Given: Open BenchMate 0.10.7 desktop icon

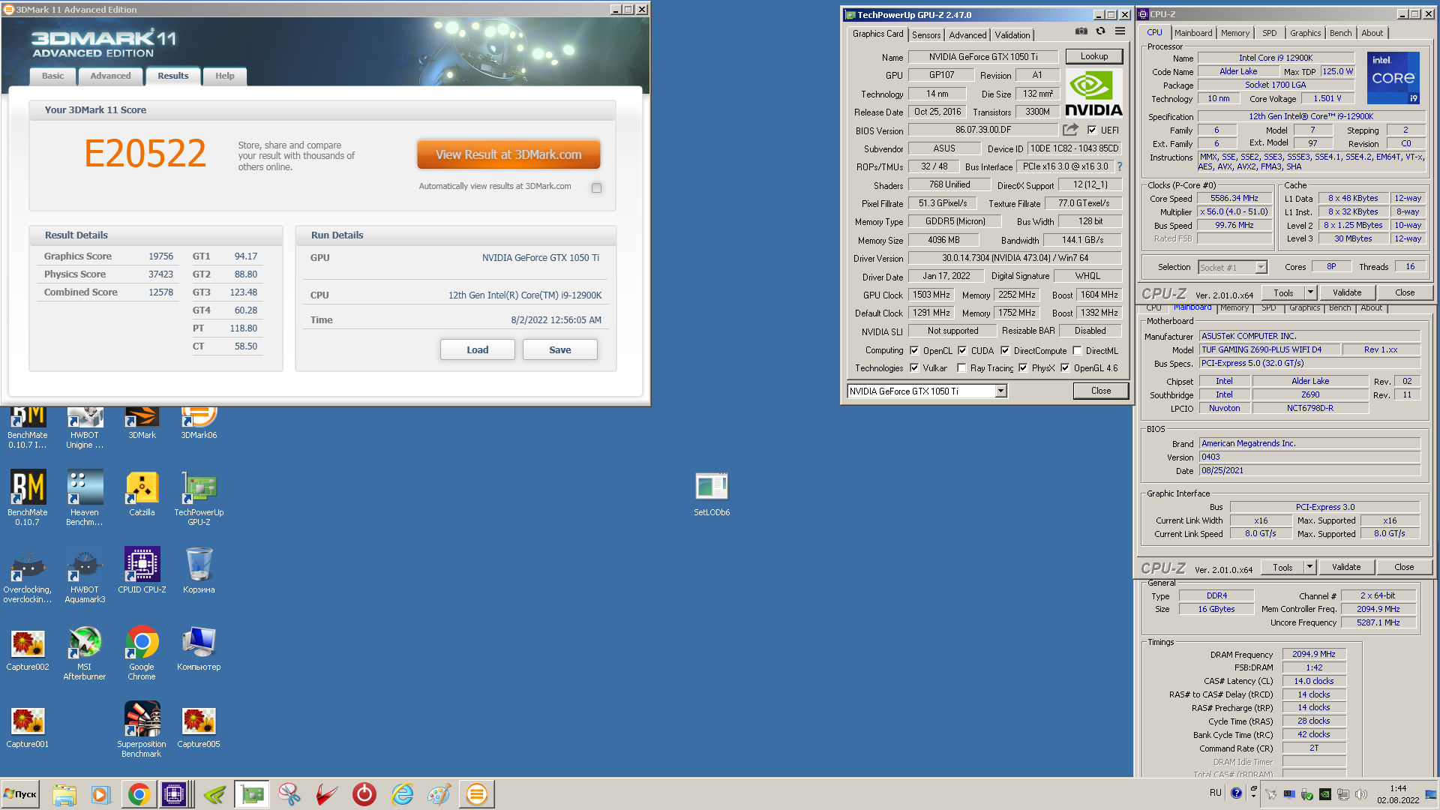Looking at the screenshot, I should coord(28,496).
